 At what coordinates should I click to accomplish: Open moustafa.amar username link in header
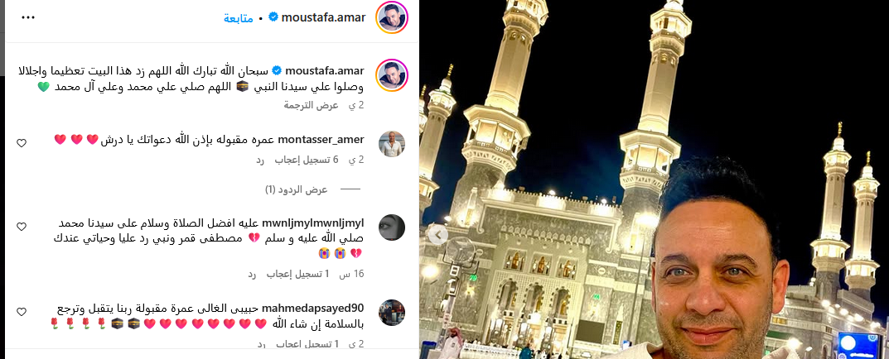(324, 17)
